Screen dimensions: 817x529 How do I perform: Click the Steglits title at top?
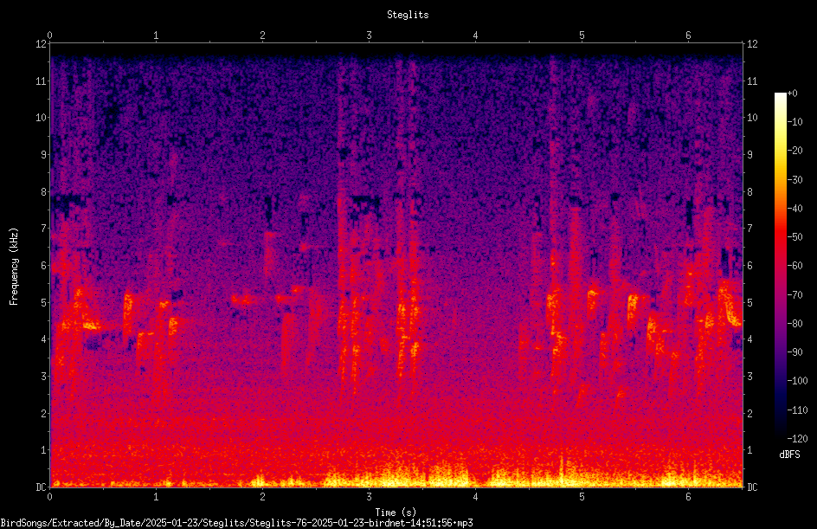pos(408,15)
